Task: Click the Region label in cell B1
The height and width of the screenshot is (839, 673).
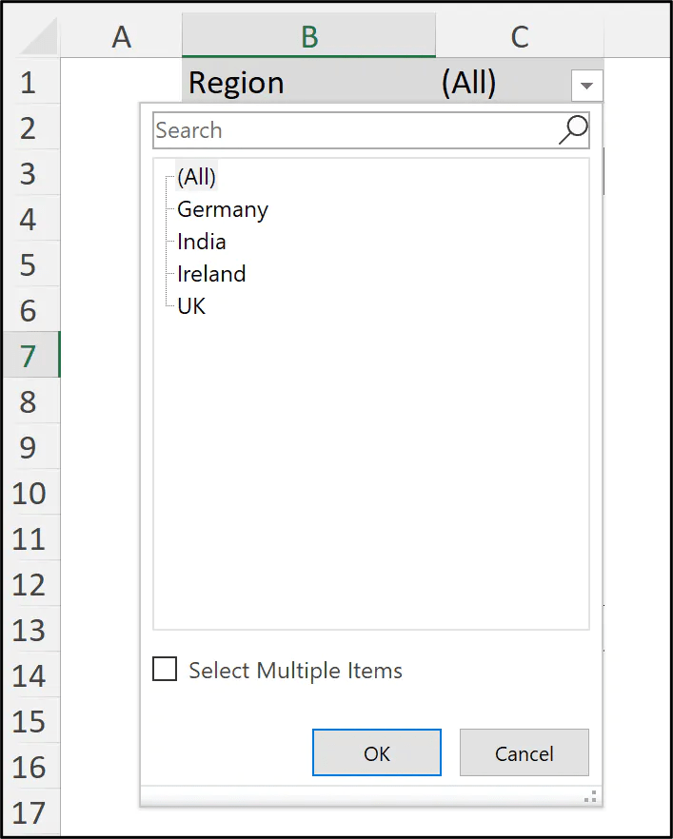Action: pos(235,82)
